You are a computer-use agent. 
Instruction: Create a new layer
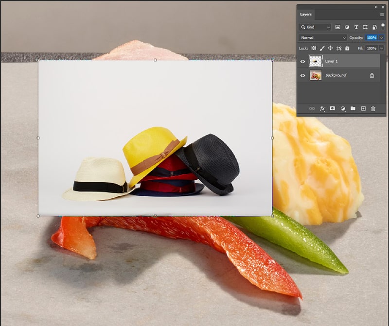tap(363, 108)
